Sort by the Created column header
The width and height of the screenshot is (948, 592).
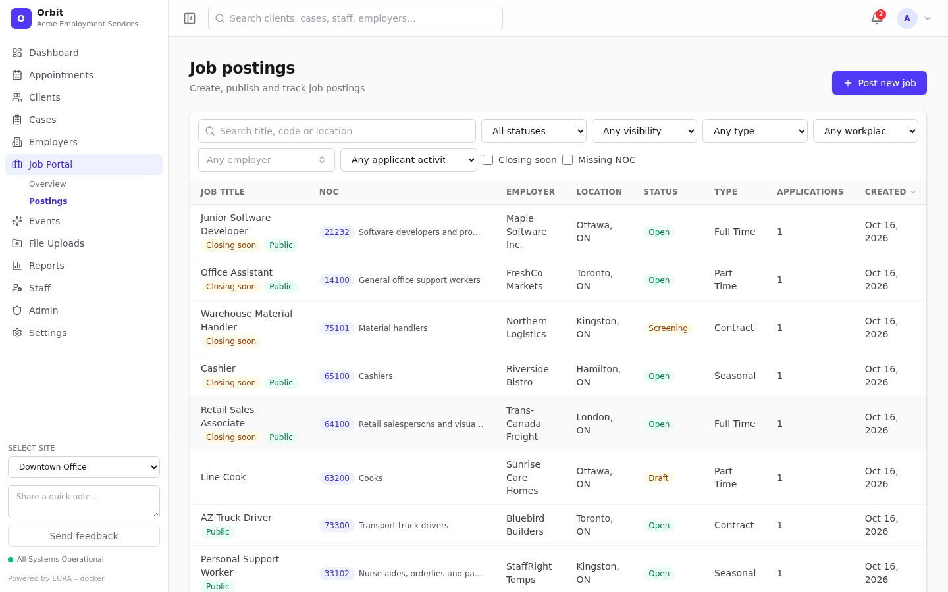click(890, 192)
